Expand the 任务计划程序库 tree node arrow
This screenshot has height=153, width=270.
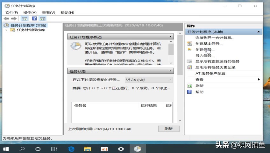[x=6, y=30]
